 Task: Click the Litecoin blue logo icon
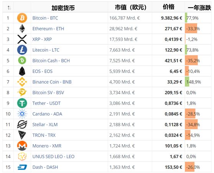[22, 50]
